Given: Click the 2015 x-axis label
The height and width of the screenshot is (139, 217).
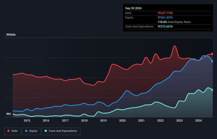Looking at the screenshot, I should tap(27, 121).
